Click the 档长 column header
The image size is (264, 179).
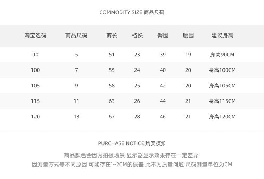click(x=137, y=36)
